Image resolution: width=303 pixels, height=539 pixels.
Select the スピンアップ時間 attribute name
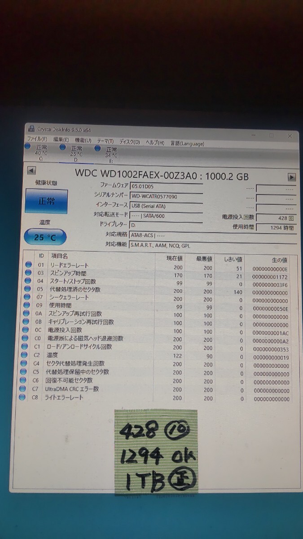pyautogui.click(x=68, y=273)
